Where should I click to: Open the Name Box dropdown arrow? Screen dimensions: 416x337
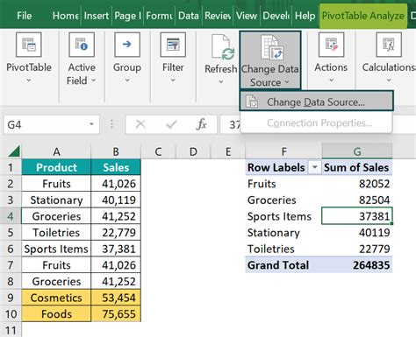[x=91, y=124]
